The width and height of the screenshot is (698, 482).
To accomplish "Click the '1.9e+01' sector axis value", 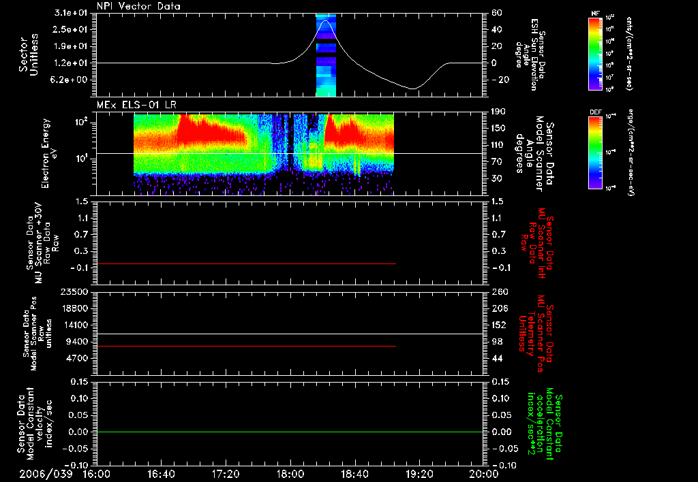I will coord(71,46).
